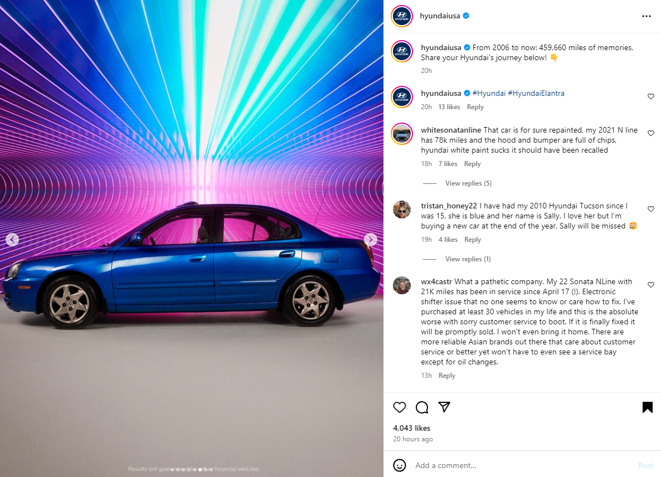This screenshot has width=661, height=477.
Task: Like tristan_honey22's comment
Action: click(650, 209)
